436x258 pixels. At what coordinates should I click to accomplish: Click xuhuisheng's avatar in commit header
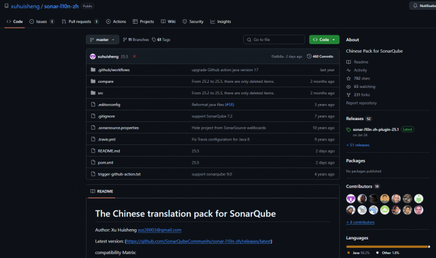pyautogui.click(x=93, y=56)
